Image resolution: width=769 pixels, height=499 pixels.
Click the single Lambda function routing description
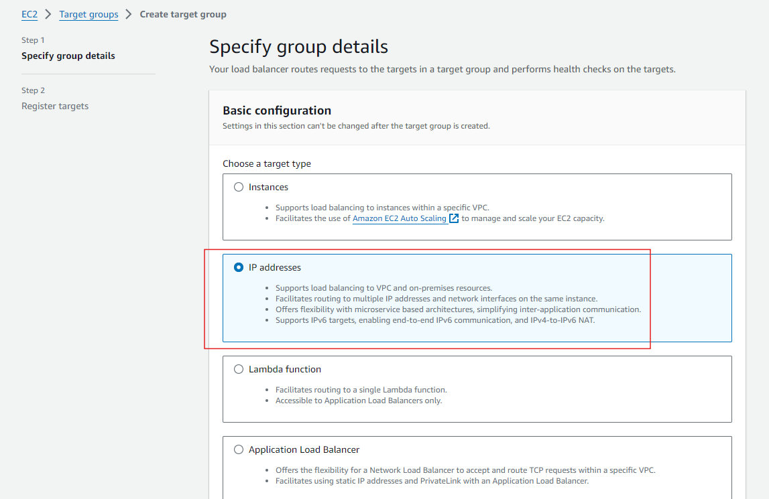click(361, 390)
